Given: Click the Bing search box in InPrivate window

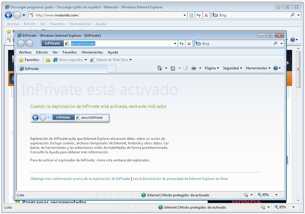Looking at the screenshot, I should tap(237, 43).
